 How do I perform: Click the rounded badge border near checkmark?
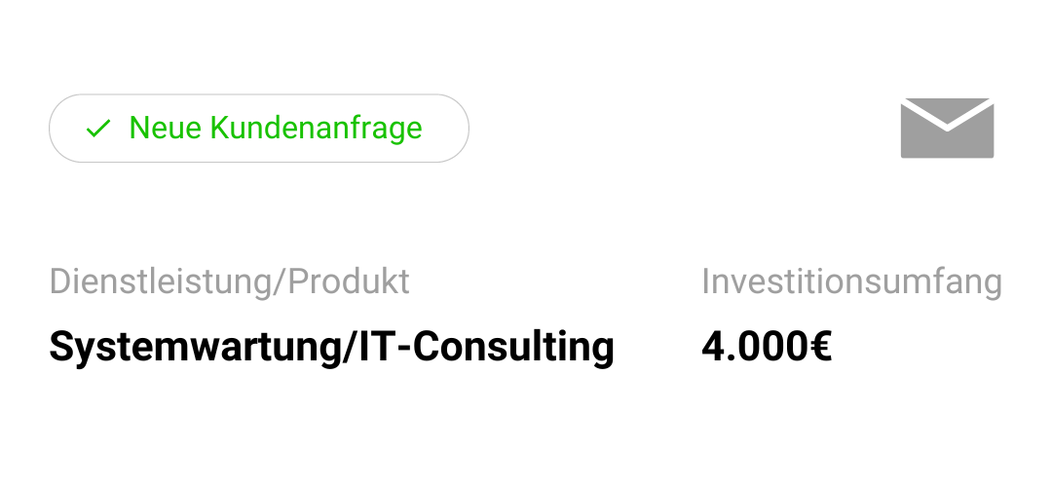click(51, 129)
